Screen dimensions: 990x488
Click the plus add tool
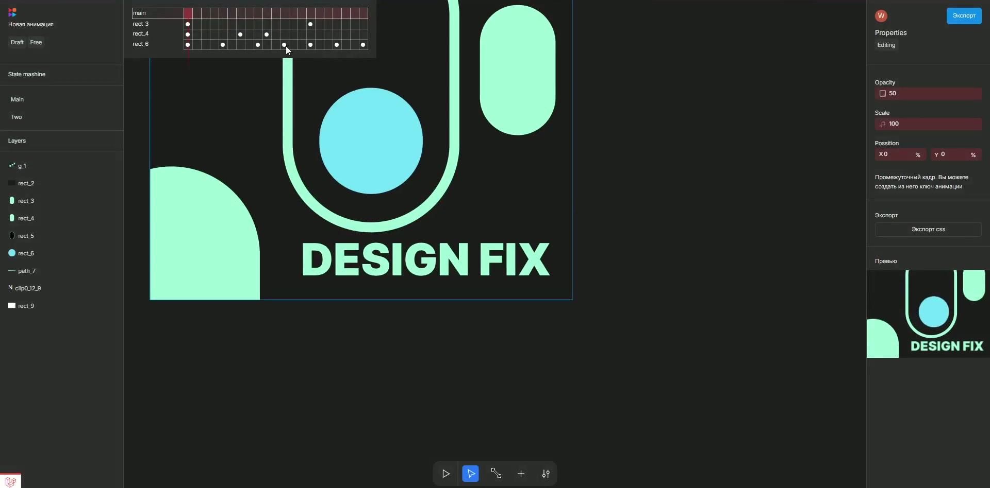click(521, 474)
